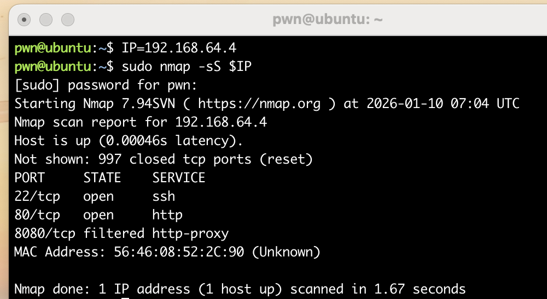Click the 80/tcp port entry
The image size is (547, 299).
tap(37, 215)
